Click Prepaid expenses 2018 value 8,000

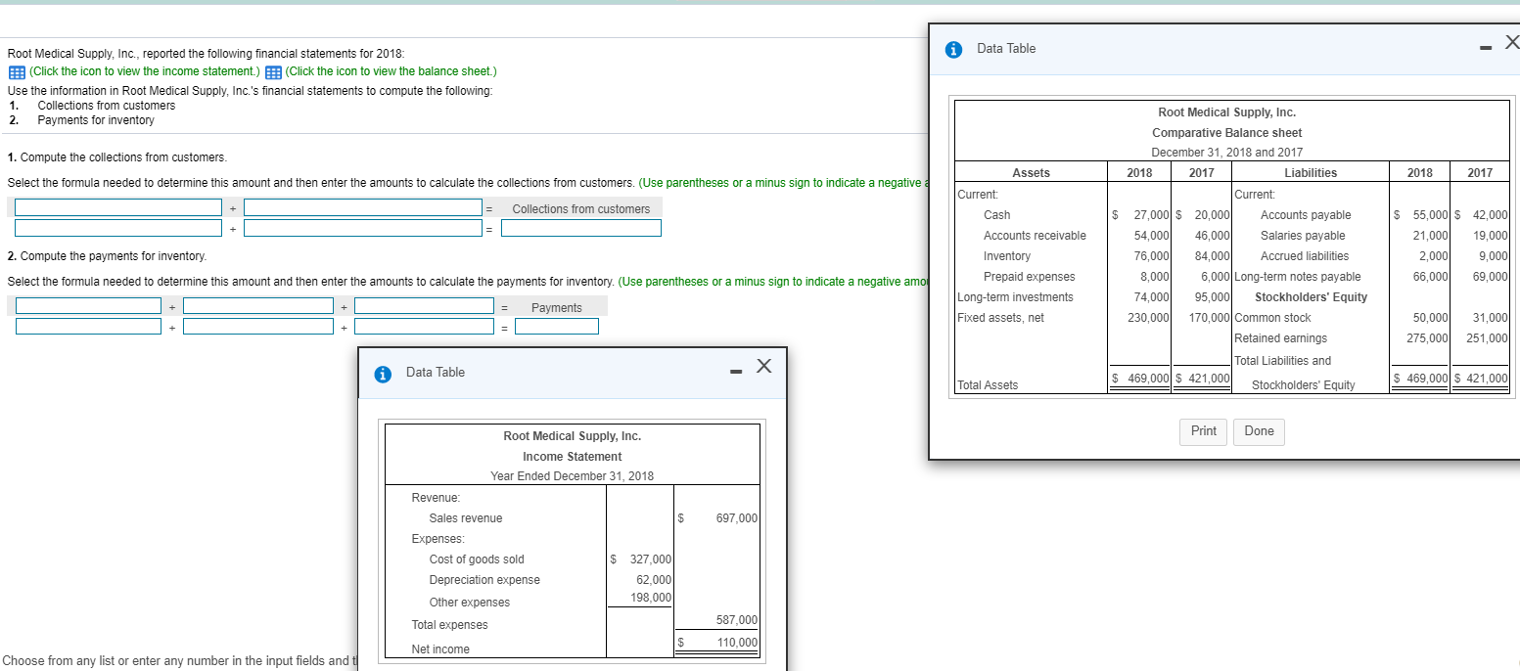[x=1155, y=277]
